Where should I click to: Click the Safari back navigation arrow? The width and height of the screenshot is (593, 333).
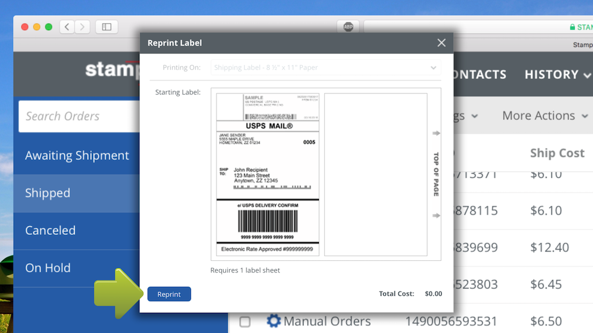pyautogui.click(x=67, y=27)
